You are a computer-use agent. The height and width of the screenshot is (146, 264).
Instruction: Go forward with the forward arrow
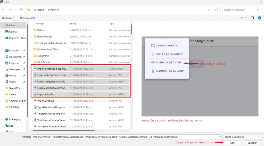click(x=10, y=10)
